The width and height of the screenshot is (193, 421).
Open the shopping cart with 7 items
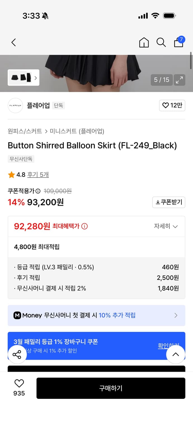(x=178, y=42)
